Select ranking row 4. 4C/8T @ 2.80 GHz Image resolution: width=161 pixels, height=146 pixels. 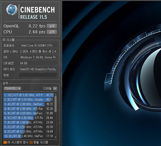click(x=28, y=109)
